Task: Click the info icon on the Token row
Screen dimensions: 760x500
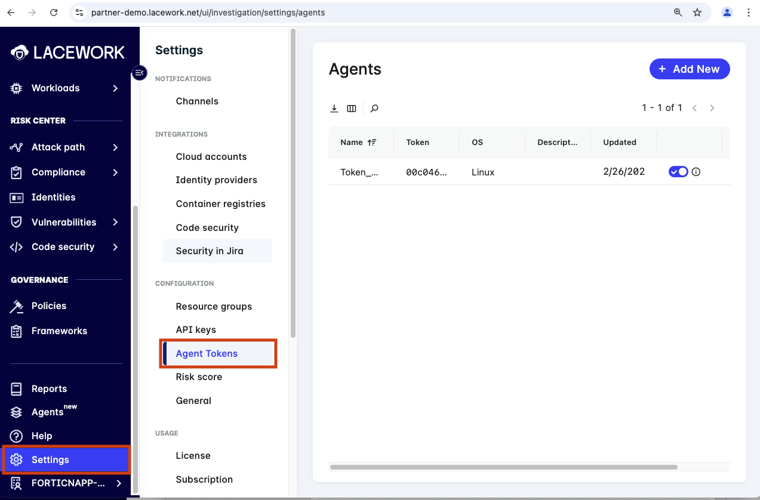Action: (x=696, y=172)
